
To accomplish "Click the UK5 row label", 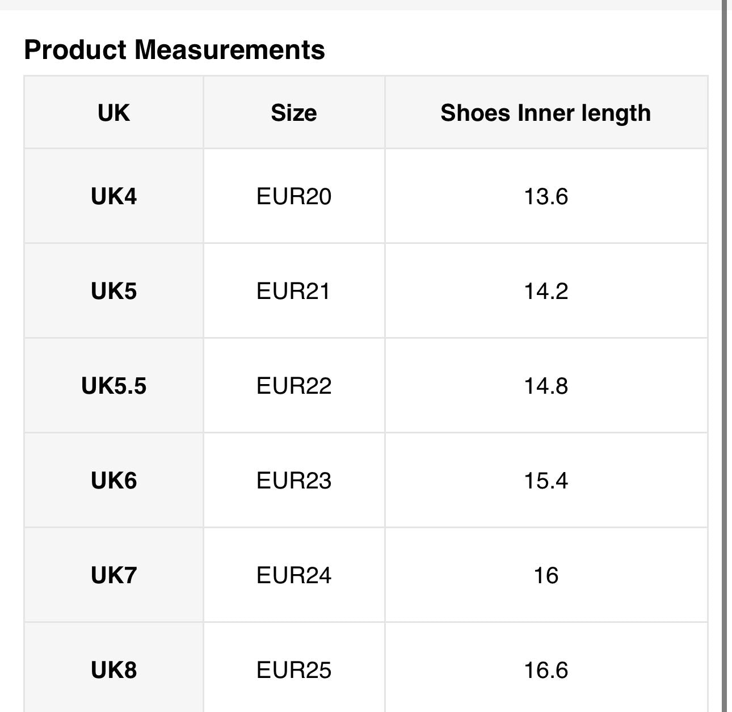I will tap(113, 291).
